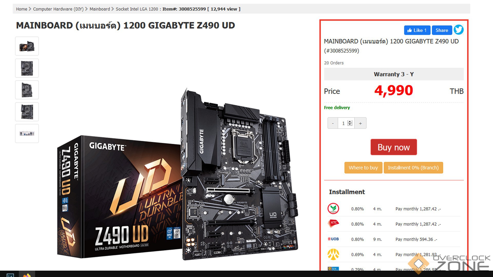Click the red Buy now button
The image size is (493, 277).
pyautogui.click(x=394, y=147)
